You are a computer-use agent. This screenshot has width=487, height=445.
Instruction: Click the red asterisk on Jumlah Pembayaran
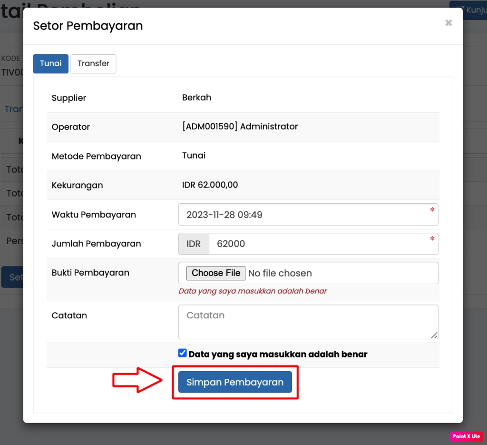[x=432, y=239]
